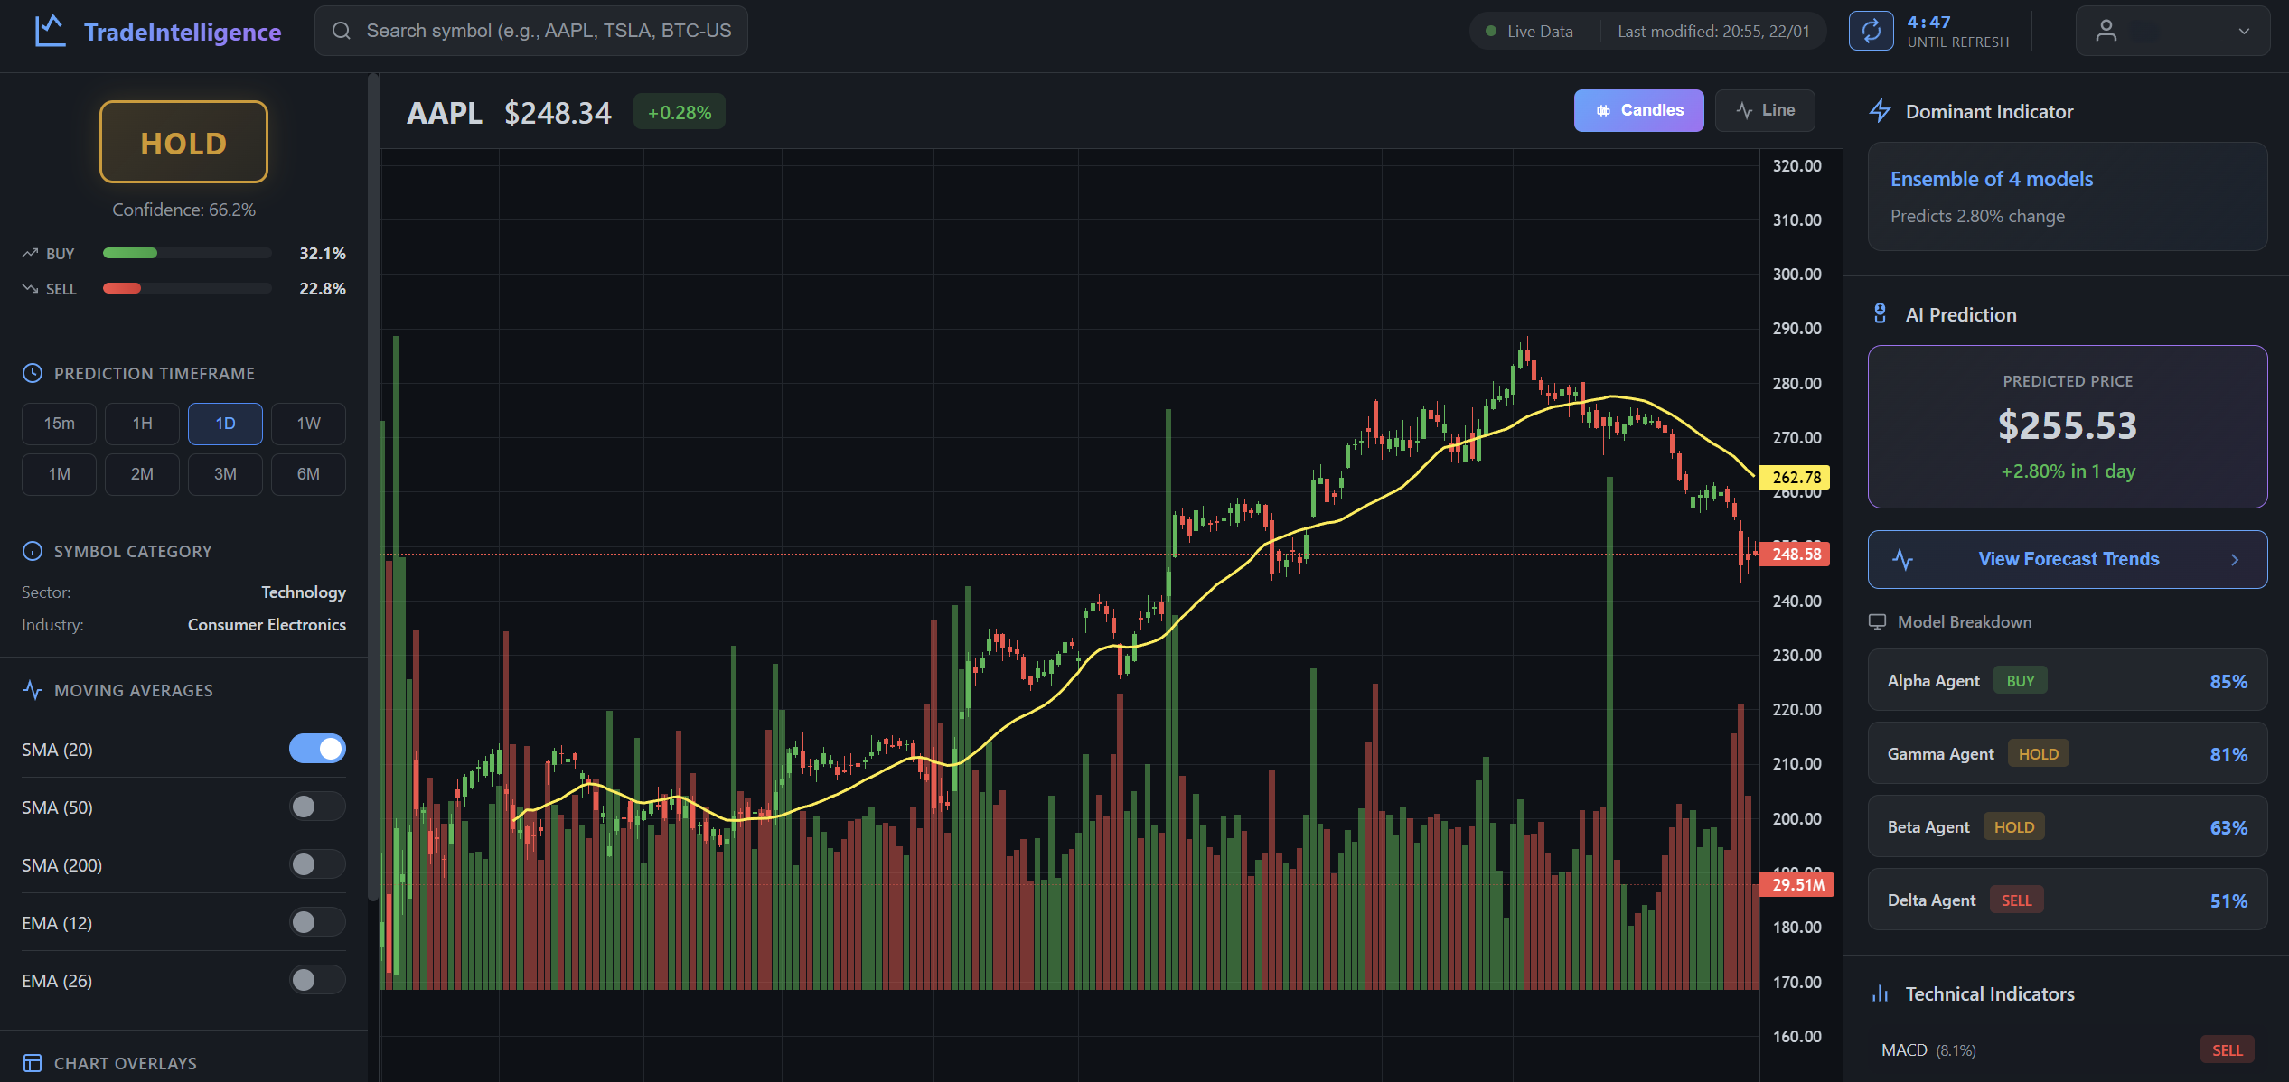
Task: Open the user profile icon
Action: pyautogui.click(x=2107, y=30)
